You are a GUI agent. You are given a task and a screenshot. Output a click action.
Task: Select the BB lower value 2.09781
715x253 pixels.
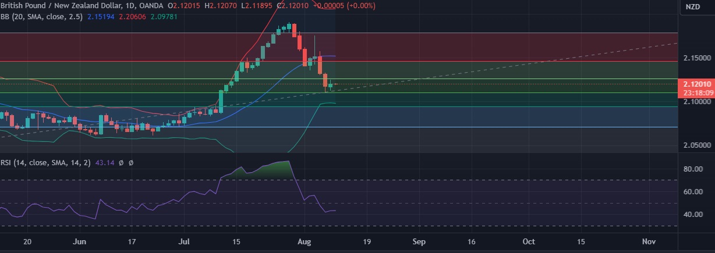tap(164, 17)
